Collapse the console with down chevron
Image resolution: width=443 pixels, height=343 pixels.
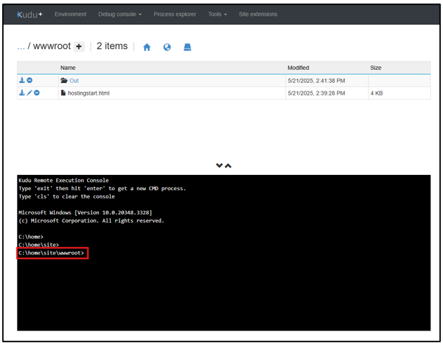(219, 166)
